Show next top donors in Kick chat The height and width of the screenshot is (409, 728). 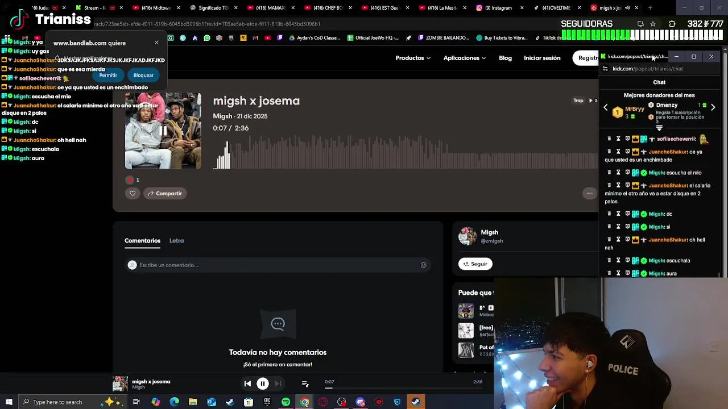point(713,107)
